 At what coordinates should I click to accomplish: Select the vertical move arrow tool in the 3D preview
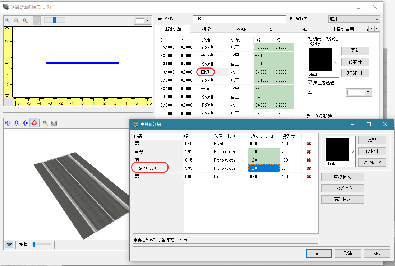coord(17,123)
